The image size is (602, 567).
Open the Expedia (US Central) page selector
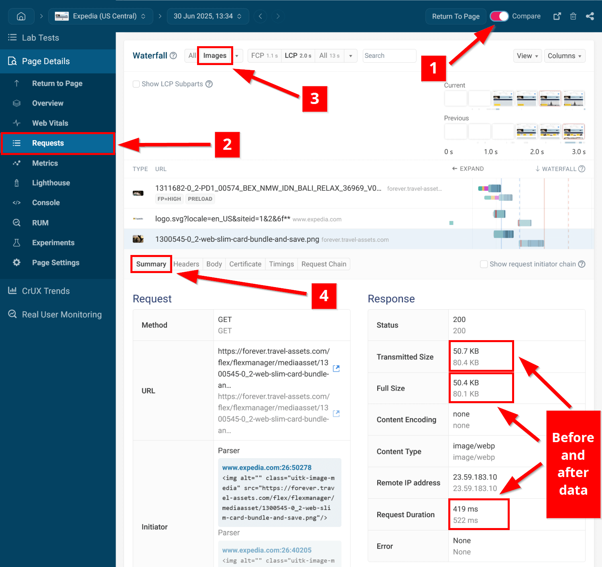coord(100,16)
